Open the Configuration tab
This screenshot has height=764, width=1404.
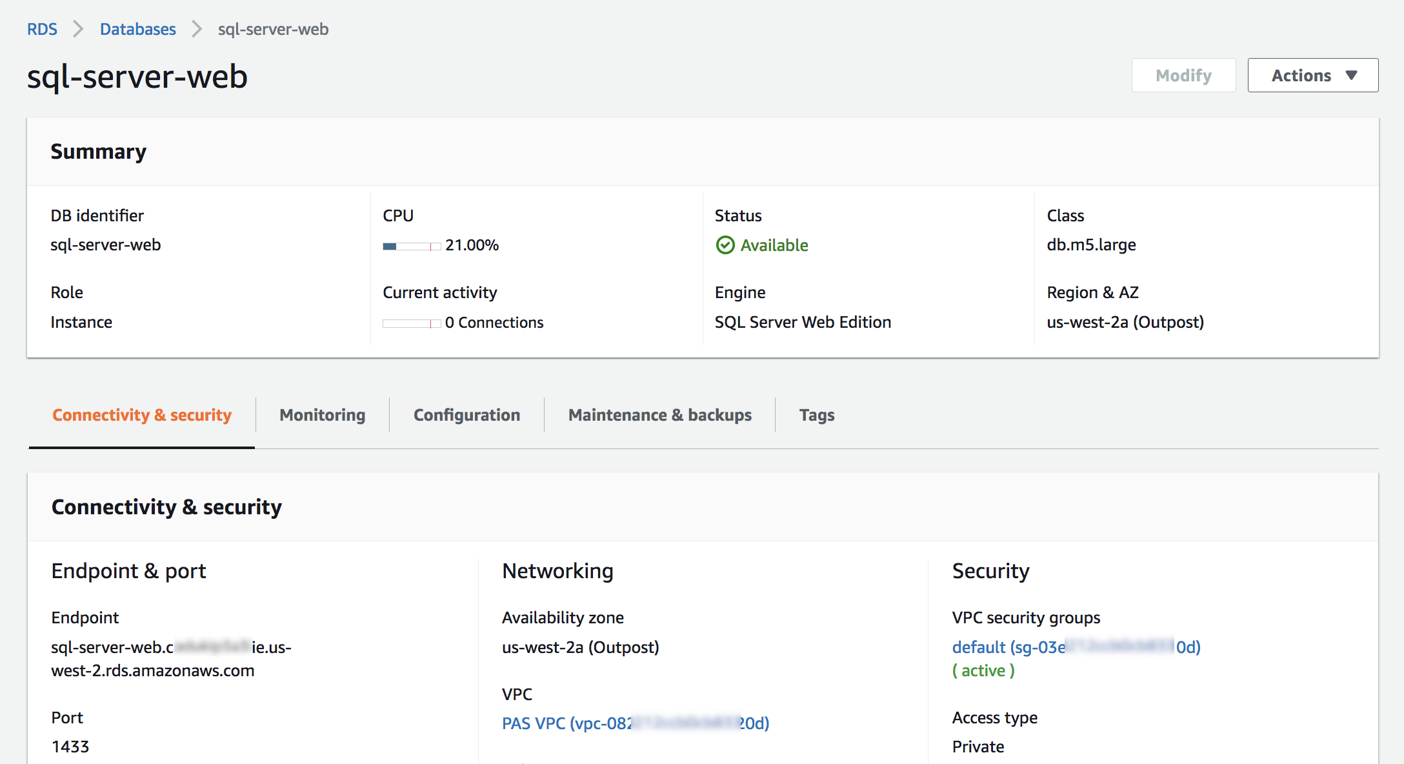tap(466, 415)
